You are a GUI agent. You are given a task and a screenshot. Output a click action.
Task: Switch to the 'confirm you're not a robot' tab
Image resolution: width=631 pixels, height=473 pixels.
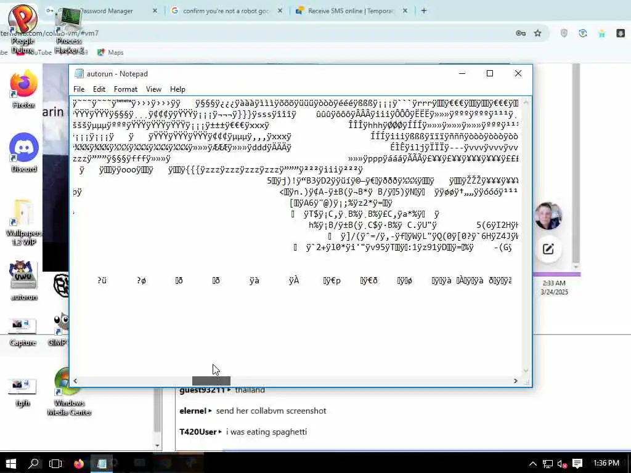pos(226,11)
